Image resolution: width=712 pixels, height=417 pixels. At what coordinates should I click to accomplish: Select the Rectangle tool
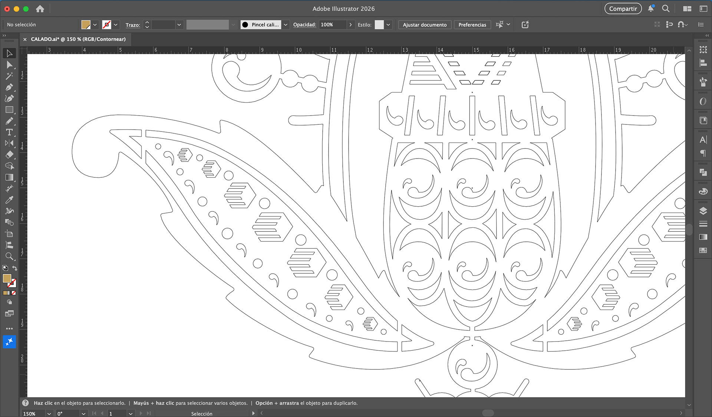pos(9,110)
